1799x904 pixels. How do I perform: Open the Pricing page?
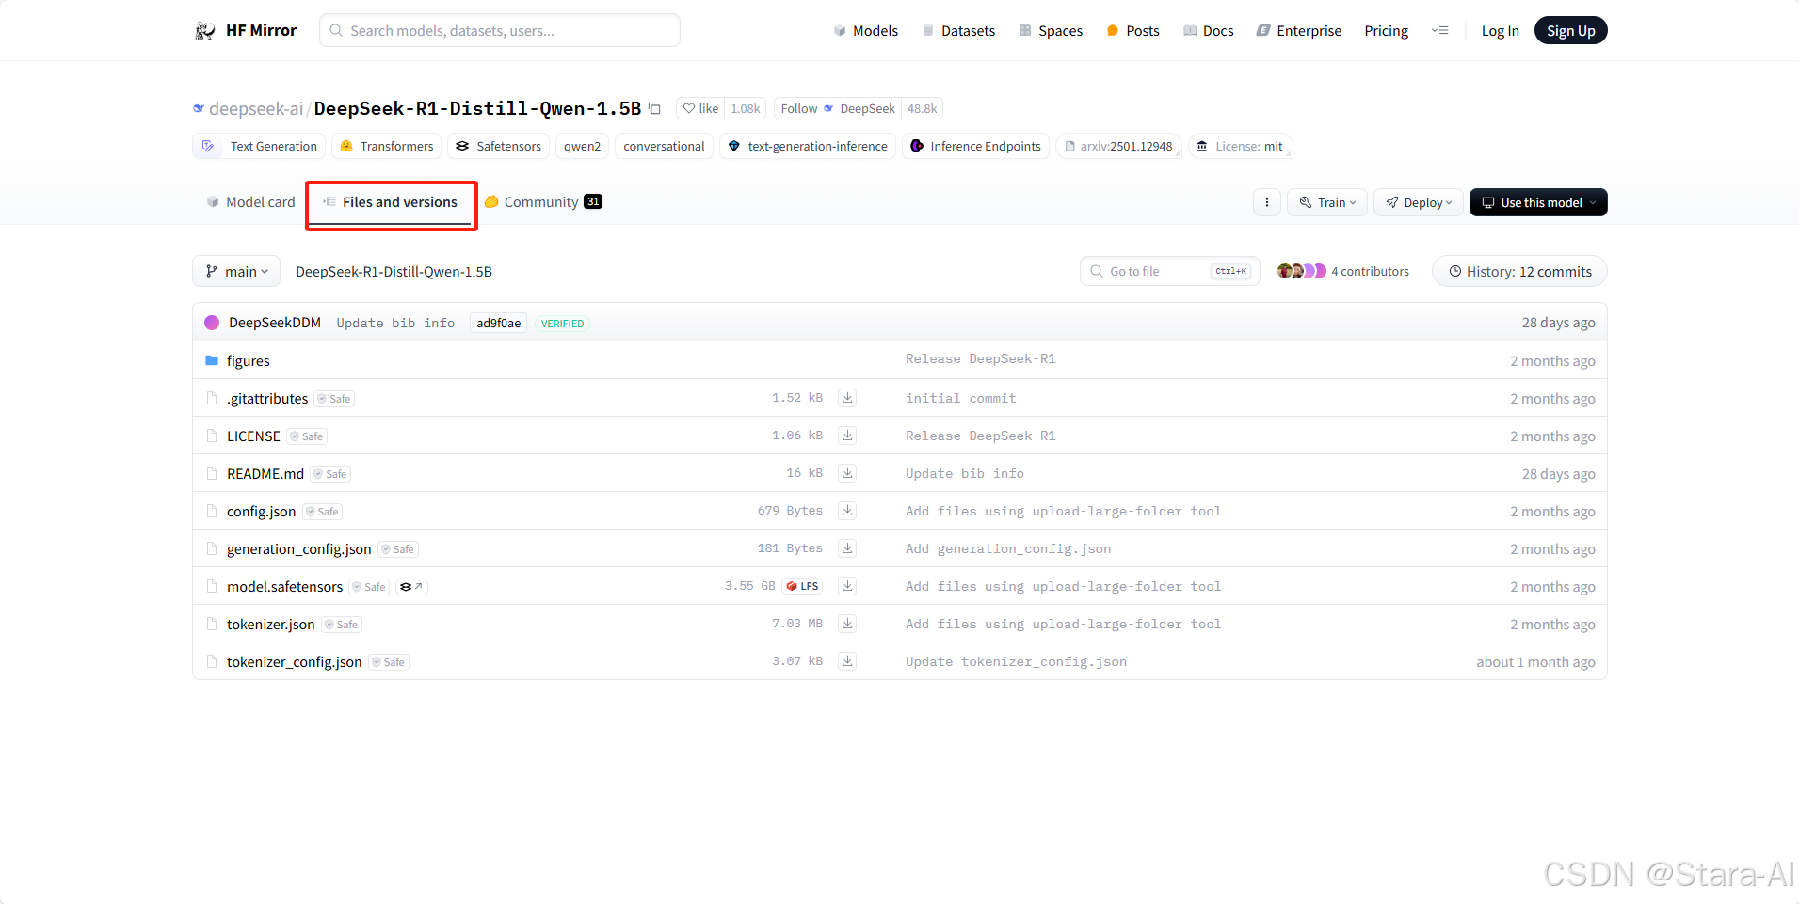[x=1386, y=31]
